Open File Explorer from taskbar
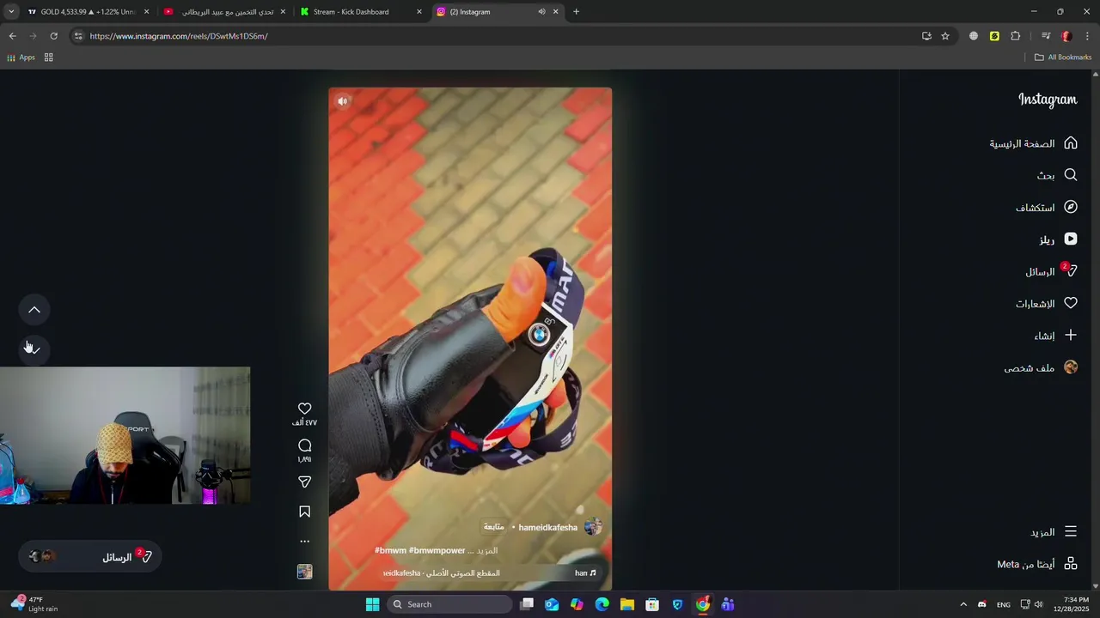Image resolution: width=1100 pixels, height=618 pixels. 627,604
